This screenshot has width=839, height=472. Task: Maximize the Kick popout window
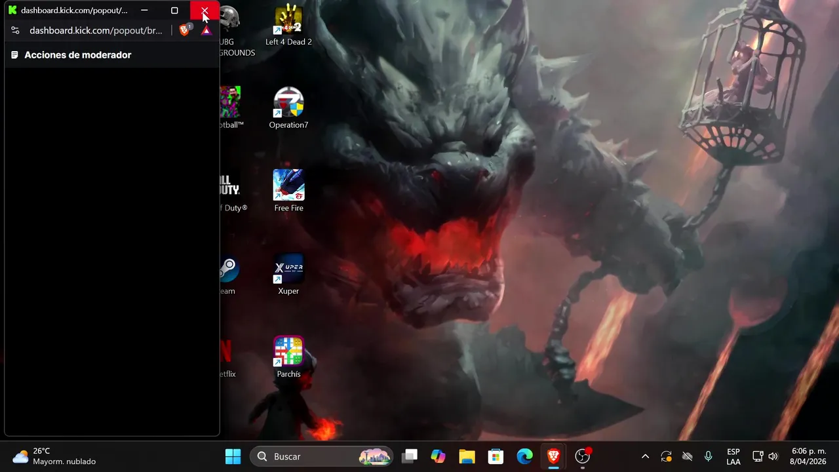tap(174, 10)
